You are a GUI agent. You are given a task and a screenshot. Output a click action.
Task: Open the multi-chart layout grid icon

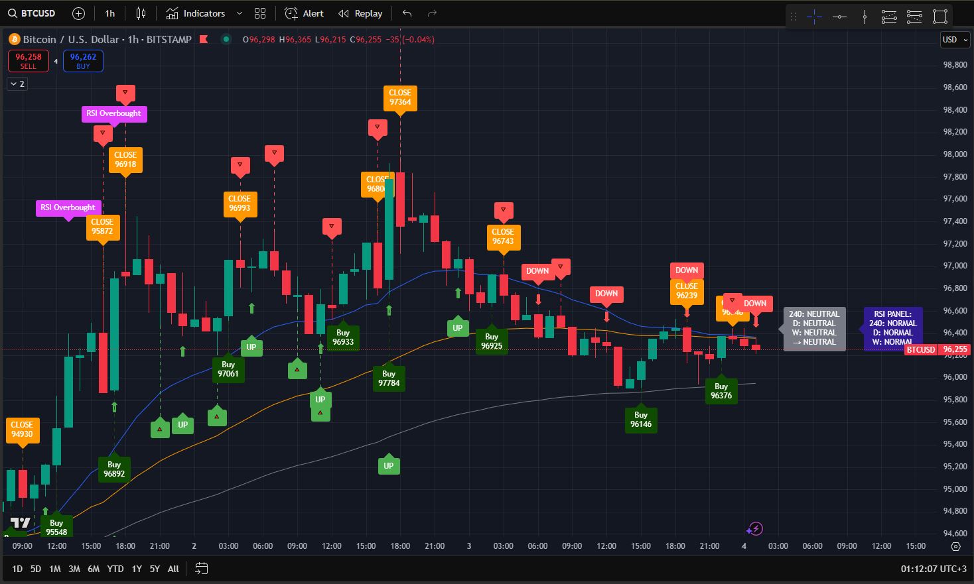(x=259, y=13)
